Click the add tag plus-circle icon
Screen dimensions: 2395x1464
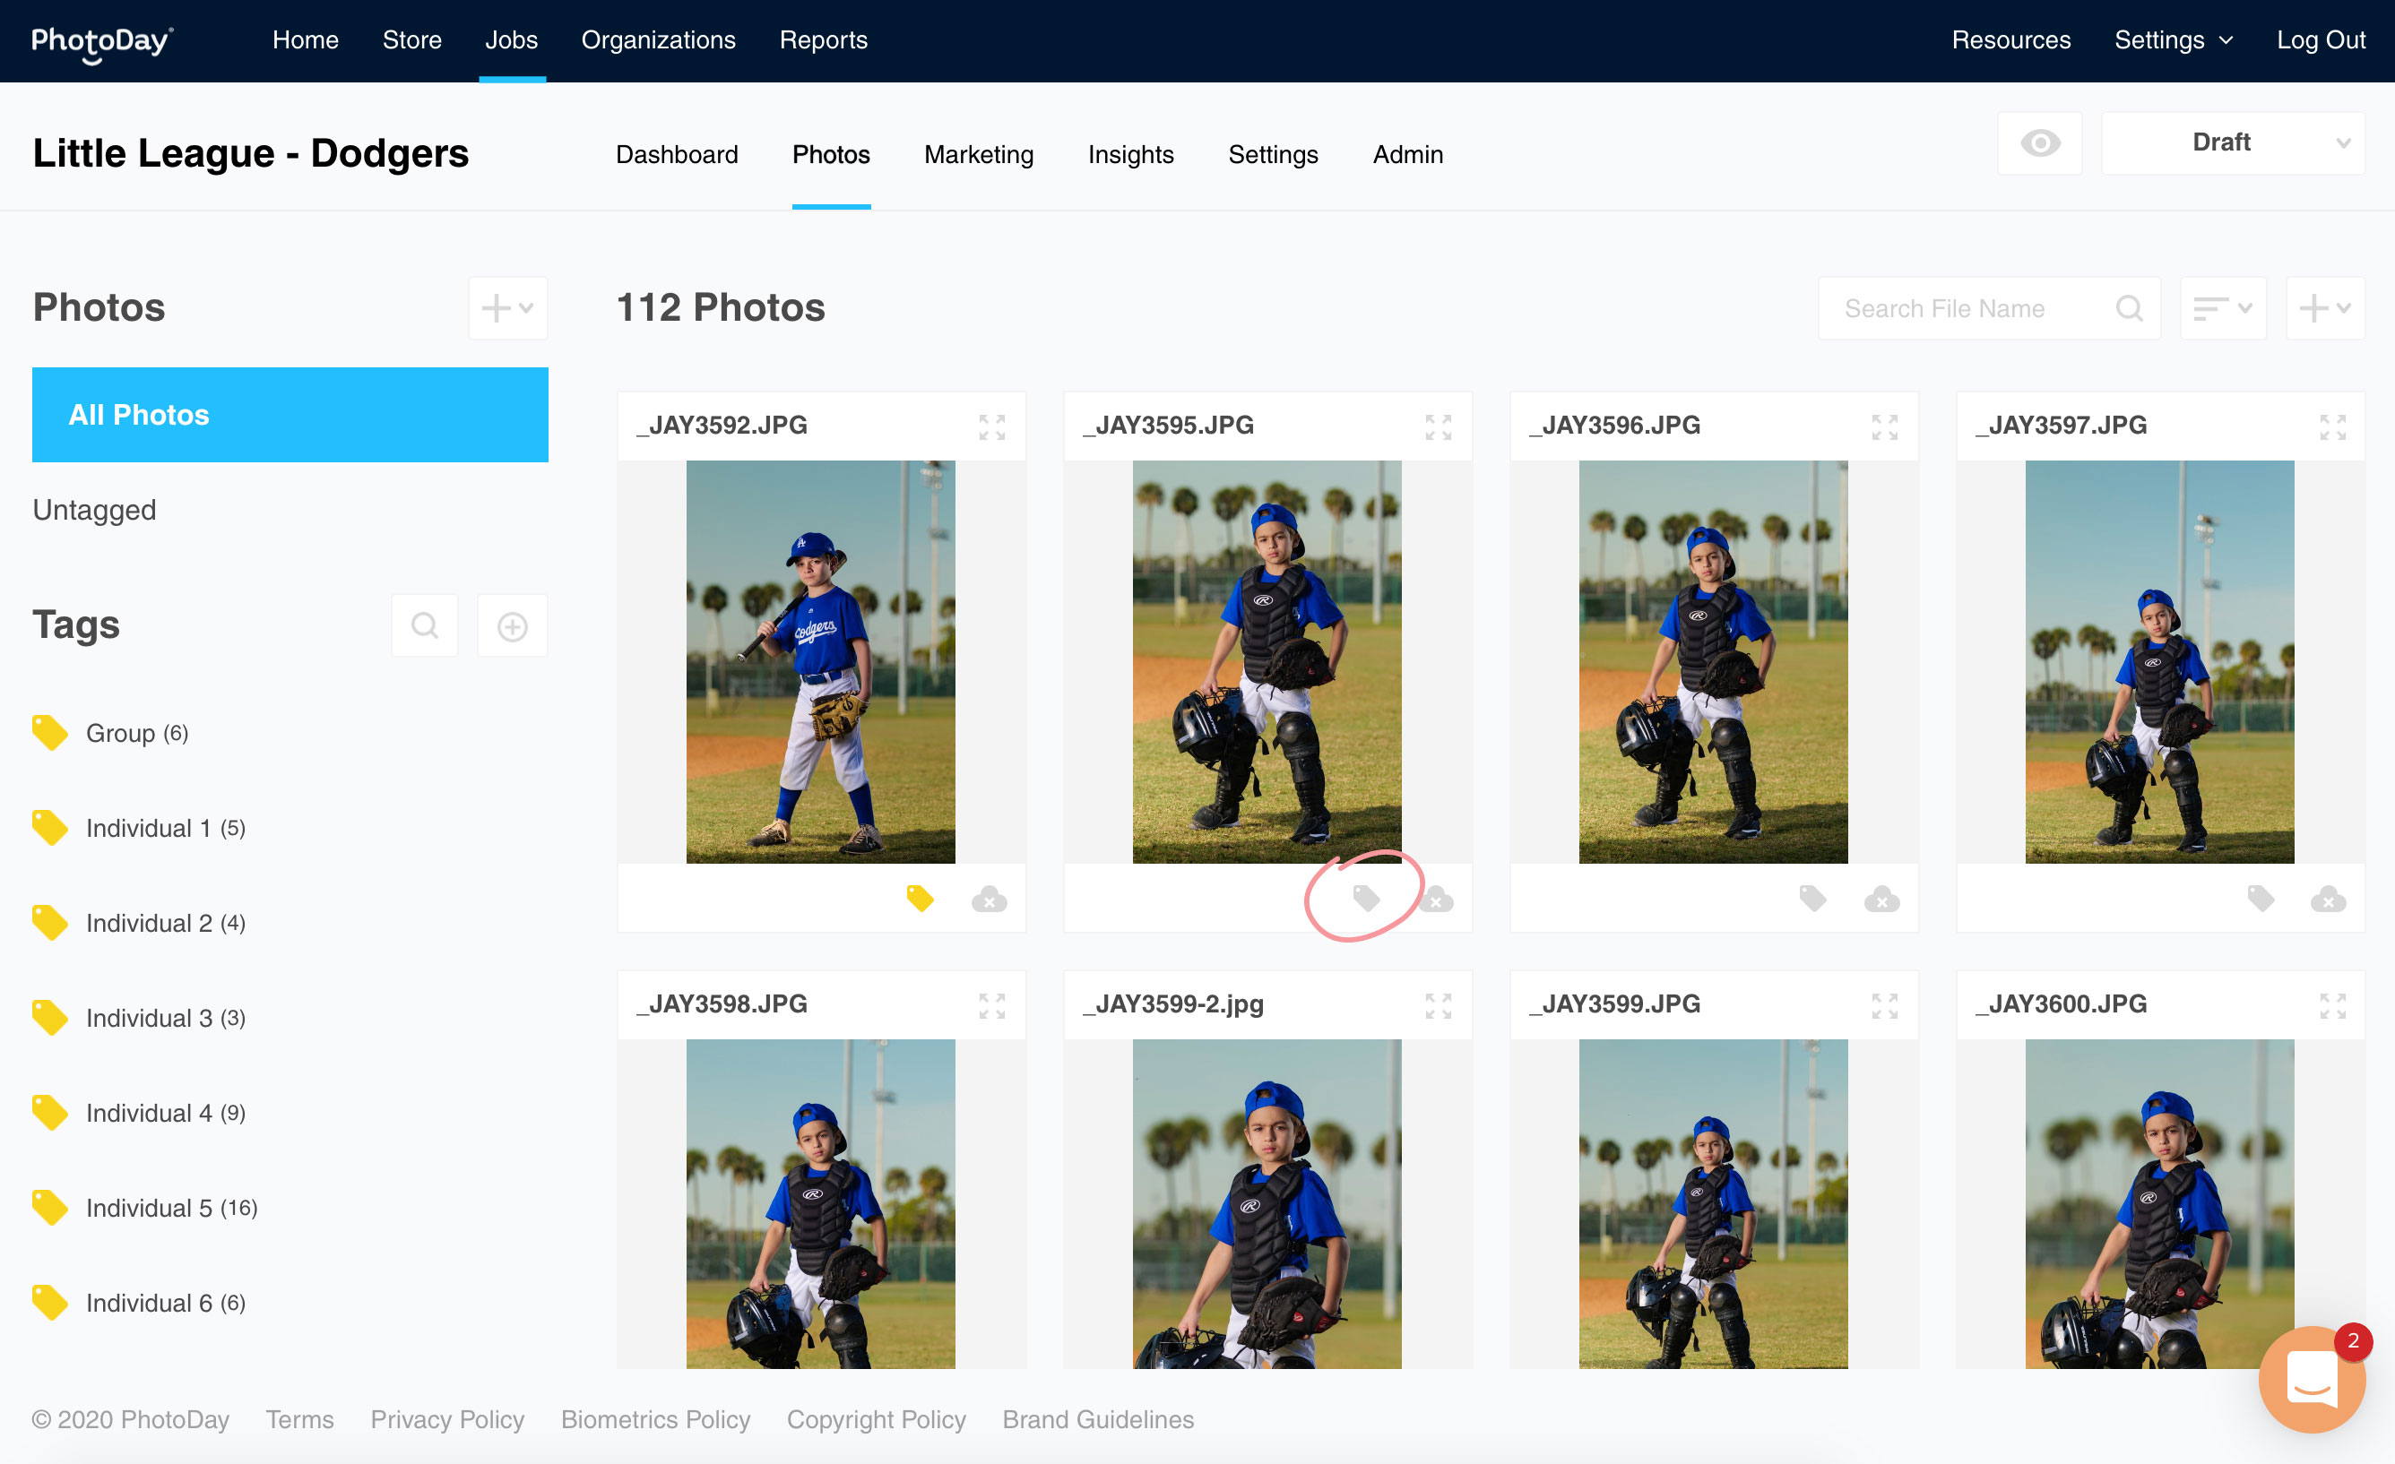click(512, 626)
